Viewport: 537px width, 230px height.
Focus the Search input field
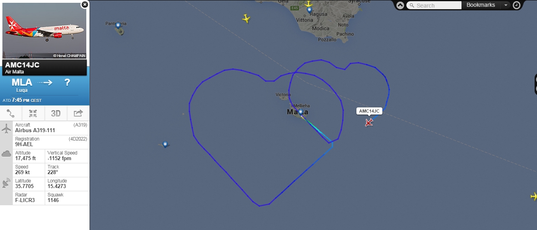434,5
